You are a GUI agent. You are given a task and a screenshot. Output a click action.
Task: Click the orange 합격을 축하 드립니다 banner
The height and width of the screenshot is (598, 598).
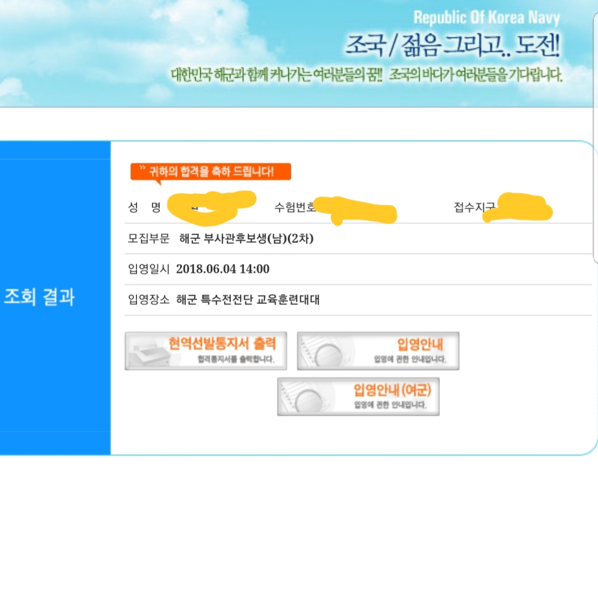click(211, 171)
